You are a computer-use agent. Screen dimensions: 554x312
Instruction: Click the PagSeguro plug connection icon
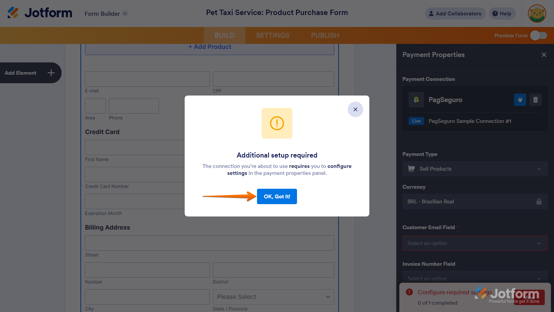[x=520, y=100]
